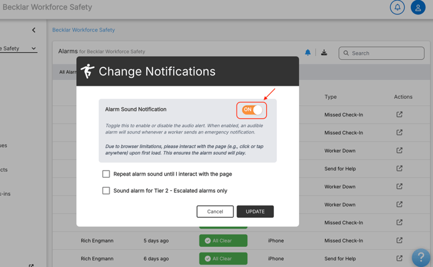Open notifications bell in top header
The height and width of the screenshot is (267, 433).
point(397,8)
